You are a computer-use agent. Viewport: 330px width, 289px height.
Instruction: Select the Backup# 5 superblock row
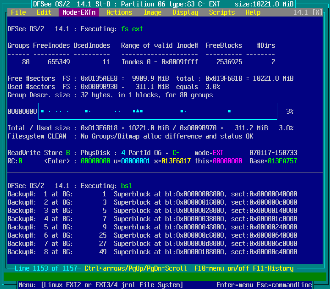tap(152, 227)
